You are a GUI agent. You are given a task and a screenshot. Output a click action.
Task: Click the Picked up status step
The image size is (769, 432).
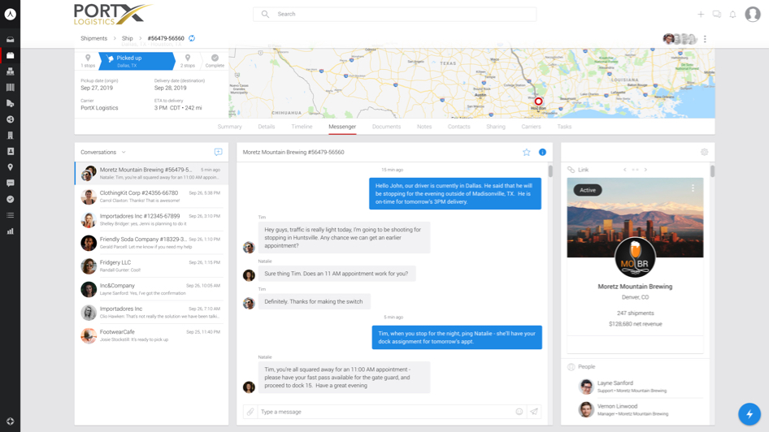pyautogui.click(x=137, y=61)
